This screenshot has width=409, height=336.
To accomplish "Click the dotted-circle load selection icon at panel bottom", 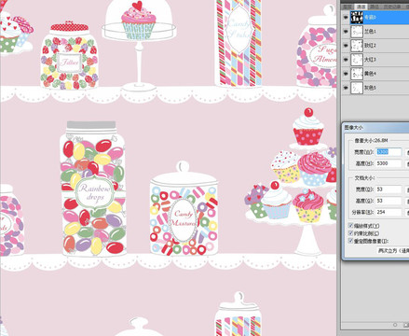I will click(395, 325).
